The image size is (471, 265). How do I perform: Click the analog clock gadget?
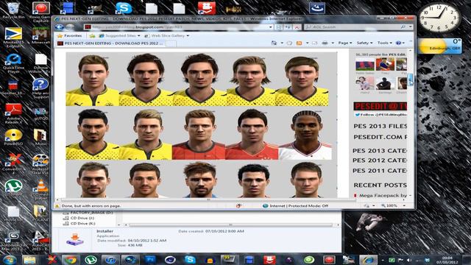coord(439,18)
